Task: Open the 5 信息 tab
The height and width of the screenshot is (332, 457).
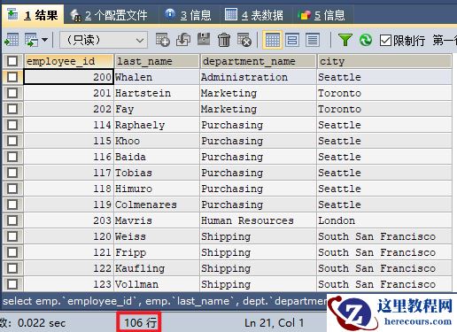Action: 321,15
